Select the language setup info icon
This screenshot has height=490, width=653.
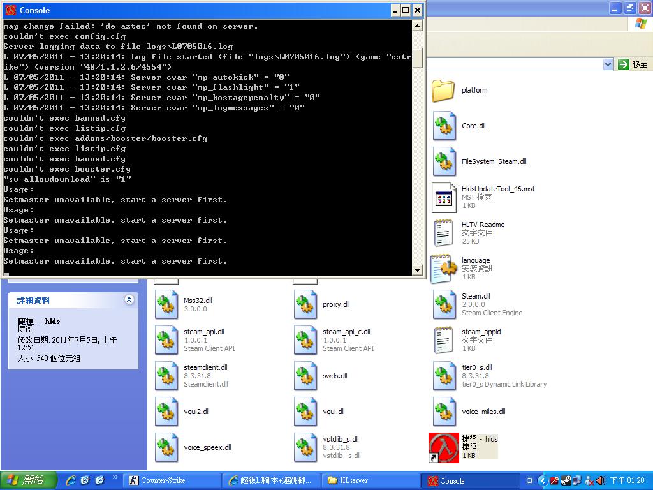tap(444, 269)
